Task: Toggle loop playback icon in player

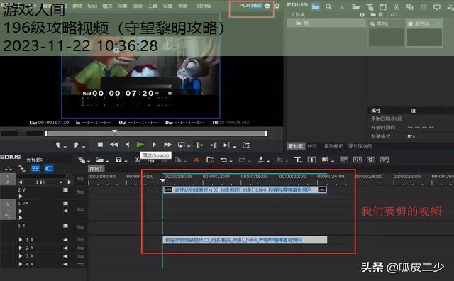Action: pos(182,145)
